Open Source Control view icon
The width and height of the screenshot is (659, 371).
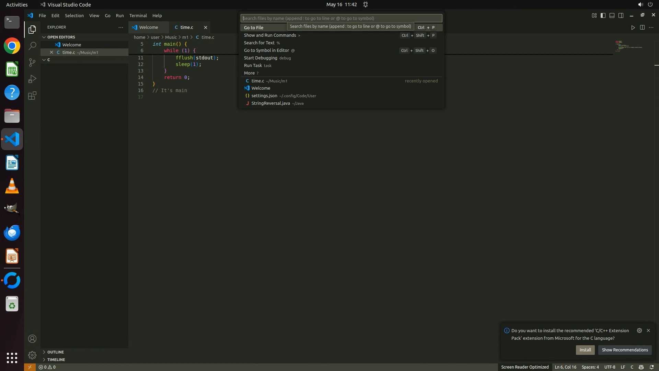click(32, 62)
